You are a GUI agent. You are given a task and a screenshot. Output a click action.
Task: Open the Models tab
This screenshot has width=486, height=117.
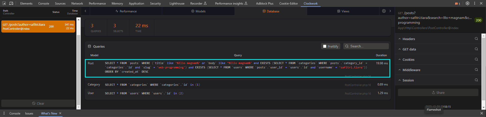[x=198, y=11]
